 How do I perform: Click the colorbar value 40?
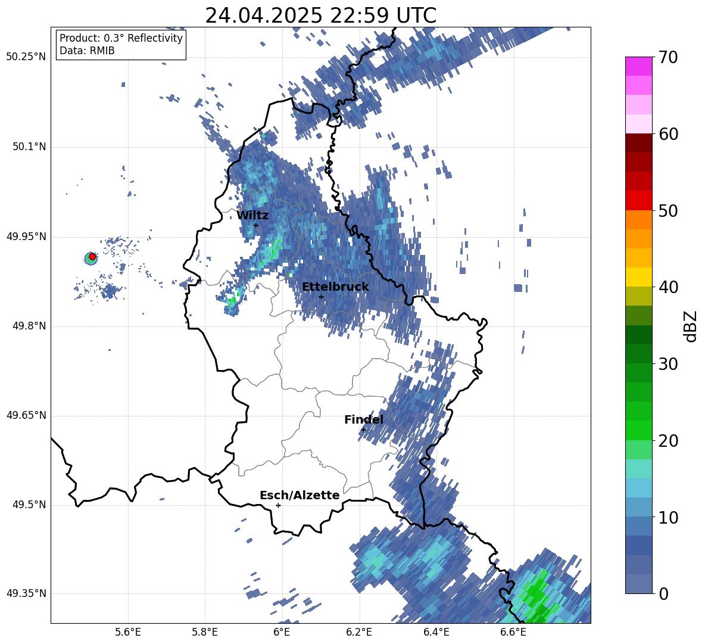tap(668, 287)
